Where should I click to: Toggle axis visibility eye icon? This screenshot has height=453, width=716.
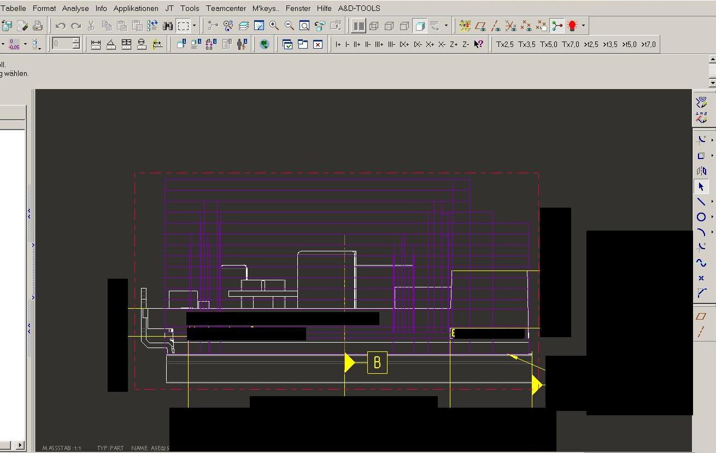(496, 26)
